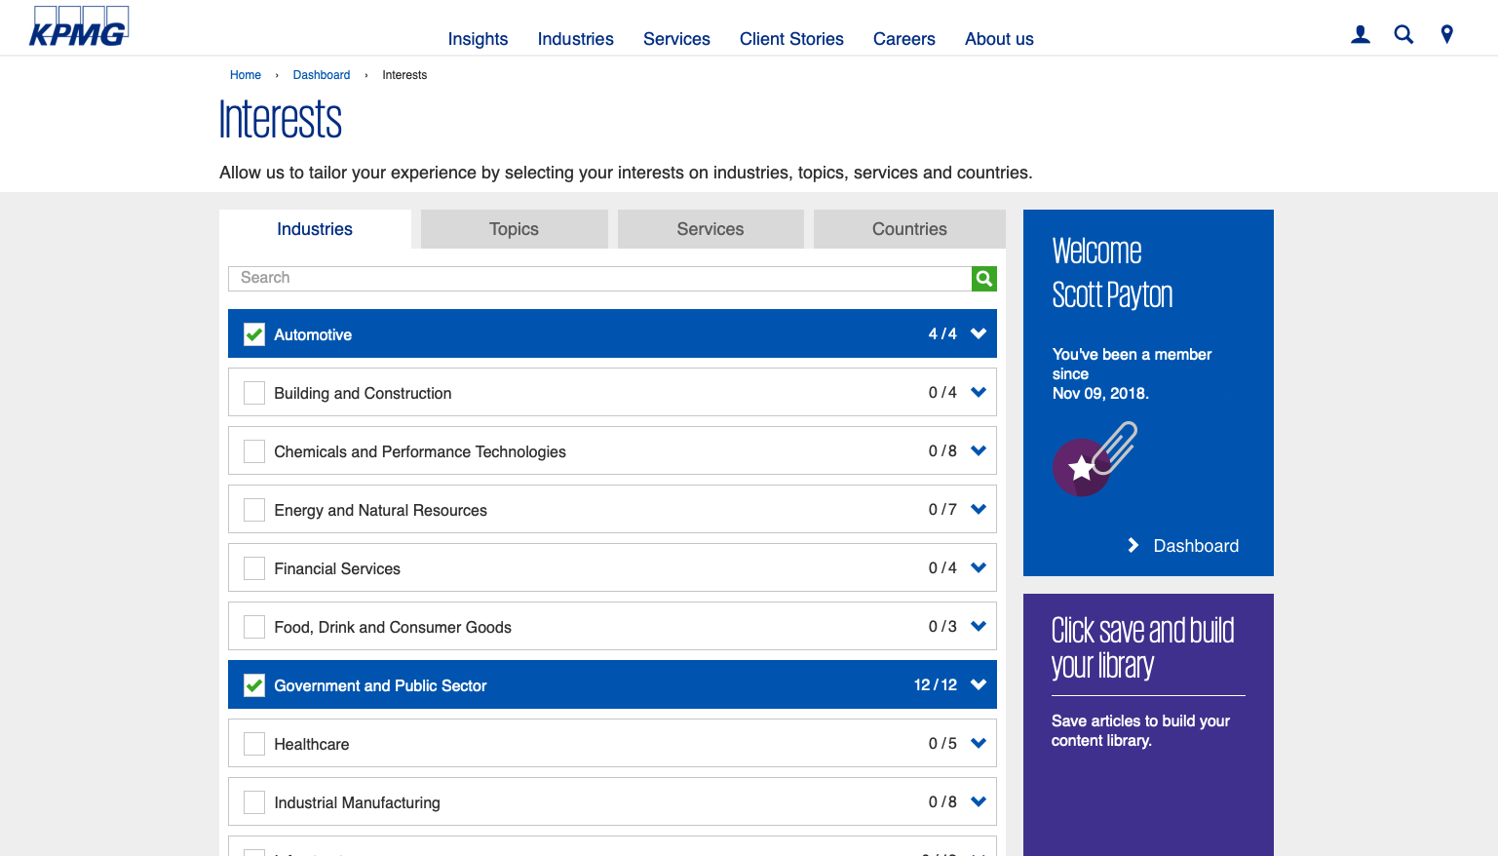The width and height of the screenshot is (1498, 856).
Task: Expand Energy and Natural Resources chevron
Action: tap(979, 509)
